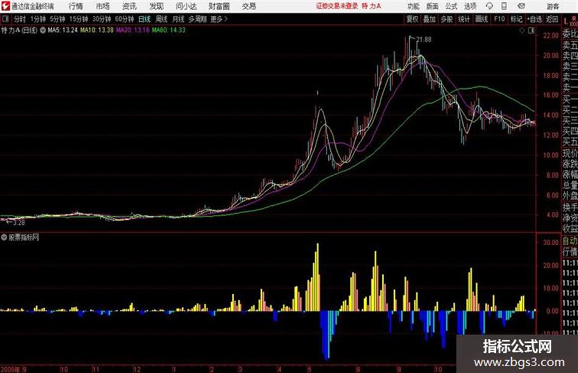This screenshot has height=373, width=578.
Task: Open the 画线 drawing tools
Action: pyautogui.click(x=481, y=19)
